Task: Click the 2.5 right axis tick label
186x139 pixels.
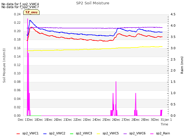Action: (173, 59)
